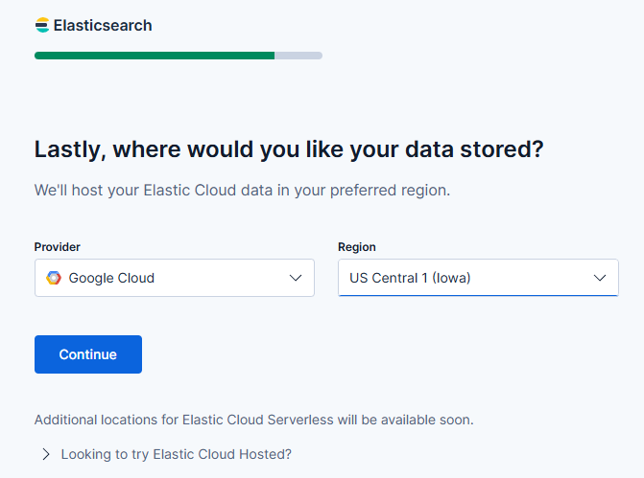Expand the chevron beside Looking to try Hosted
The height and width of the screenshot is (478, 644).
point(46,454)
